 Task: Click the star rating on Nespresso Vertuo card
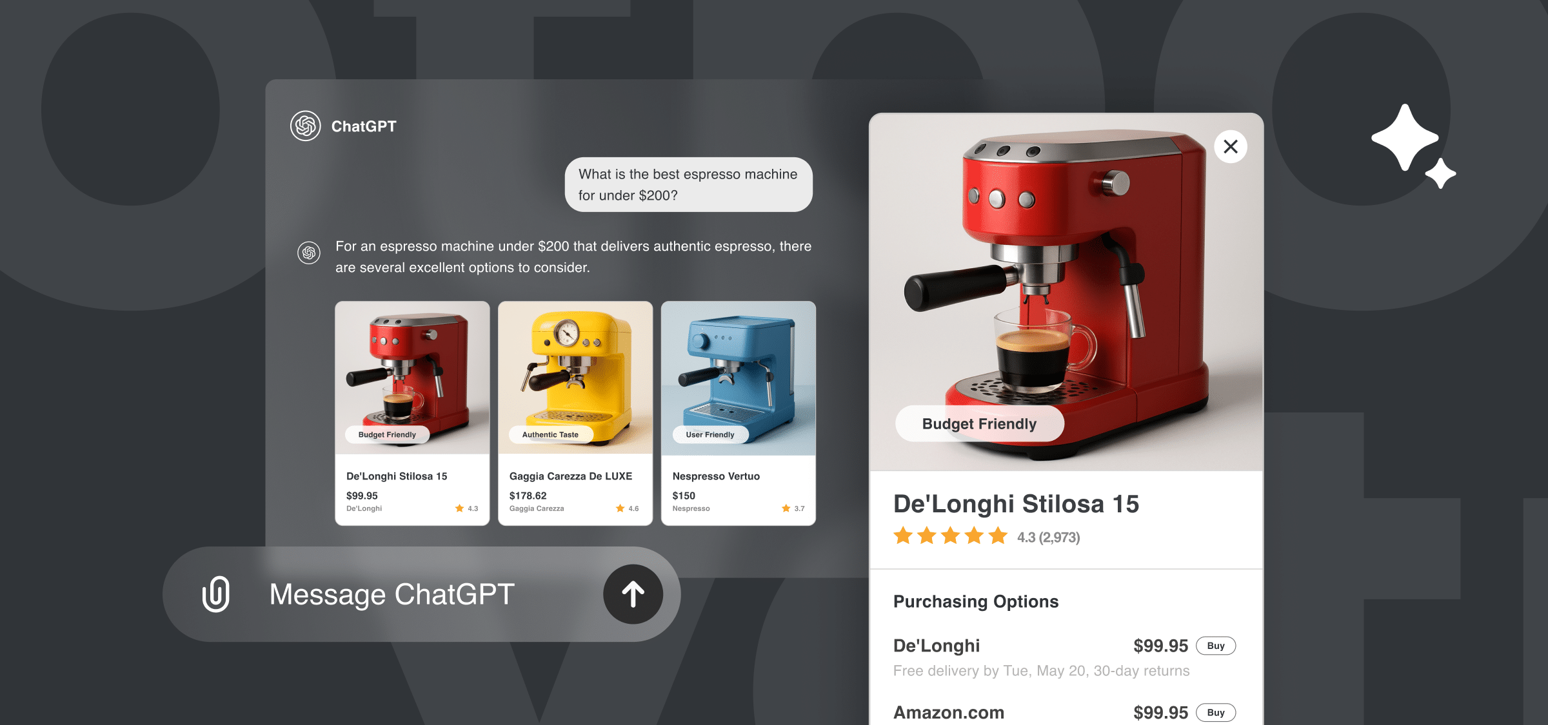[x=793, y=508]
